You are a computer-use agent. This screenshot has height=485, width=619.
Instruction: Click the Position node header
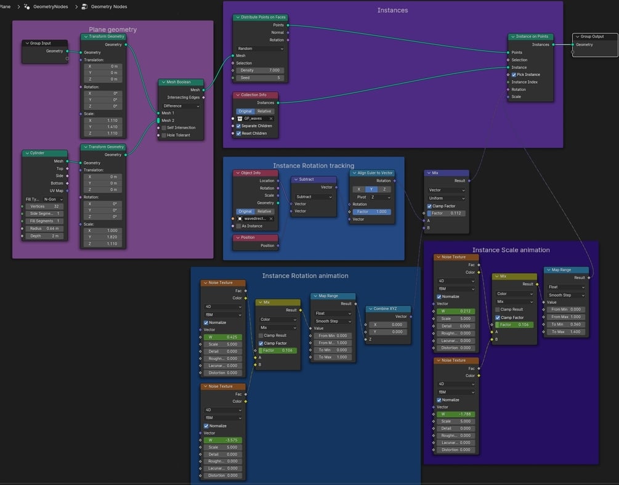[x=256, y=237]
